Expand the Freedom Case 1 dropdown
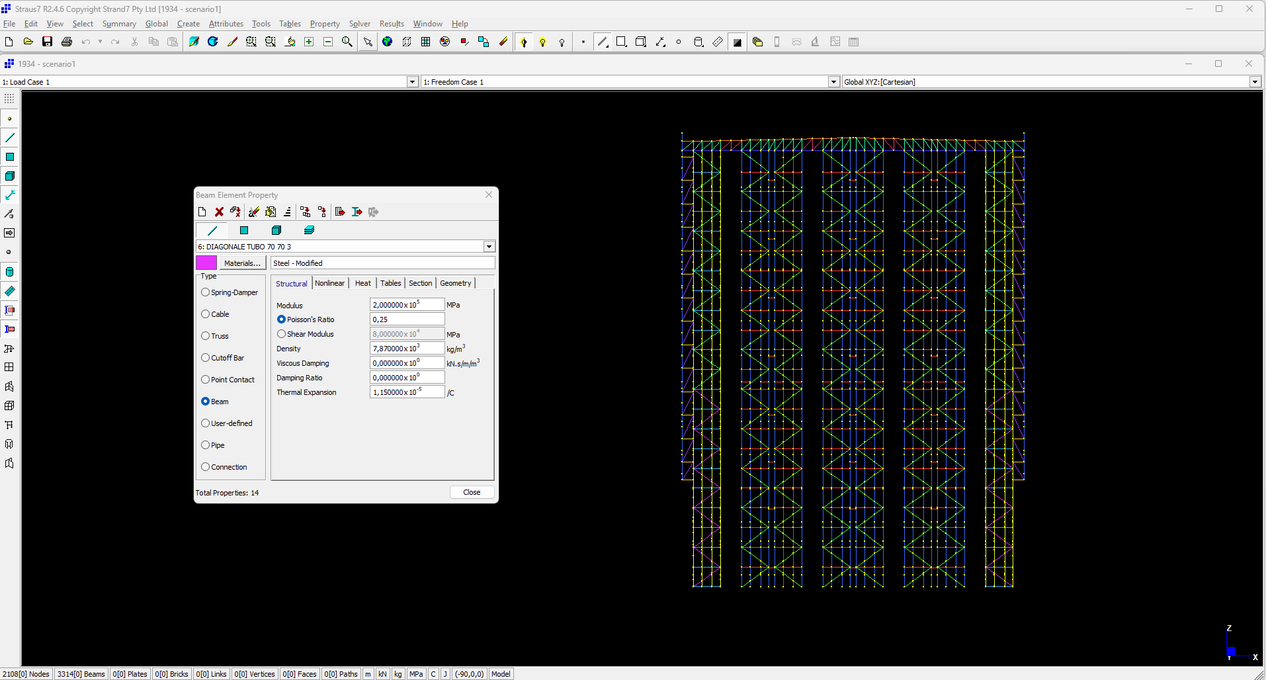1266x680 pixels. coord(833,82)
